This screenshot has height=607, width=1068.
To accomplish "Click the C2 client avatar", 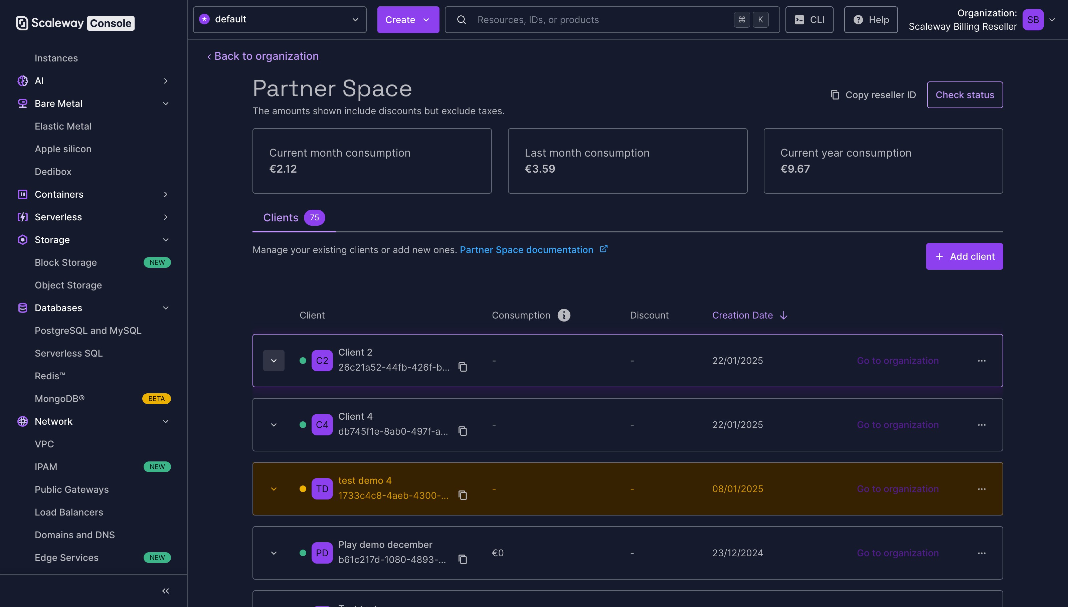I will tap(322, 361).
